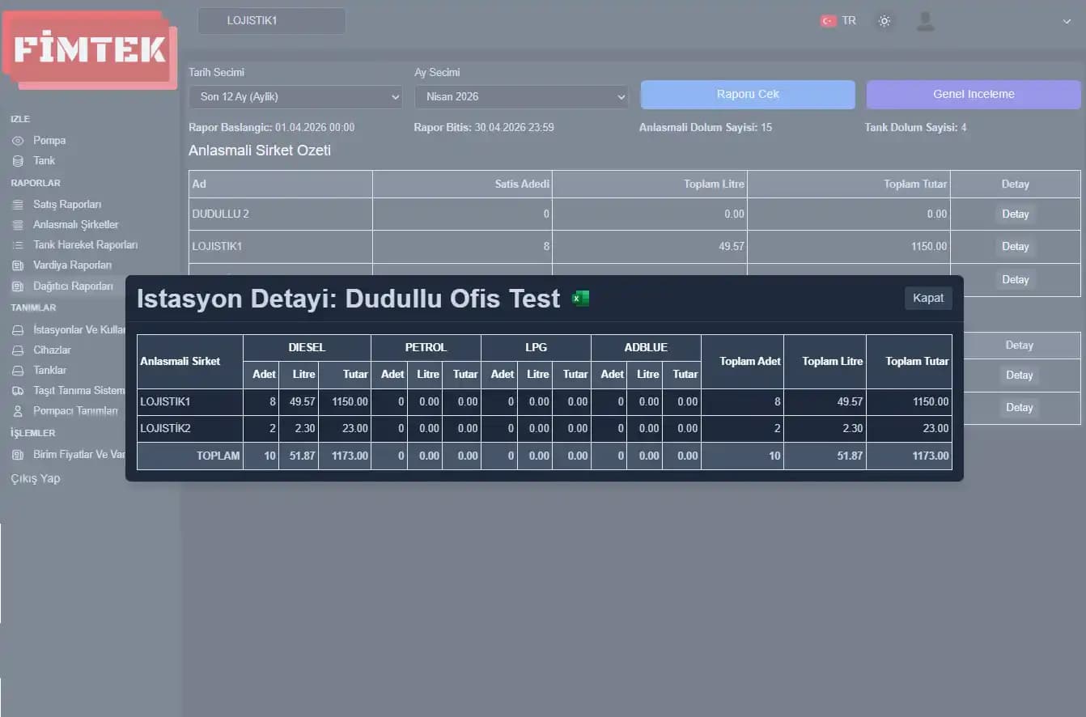Click the Genel Inceleme button
Image resolution: width=1086 pixels, height=717 pixels.
(973, 95)
